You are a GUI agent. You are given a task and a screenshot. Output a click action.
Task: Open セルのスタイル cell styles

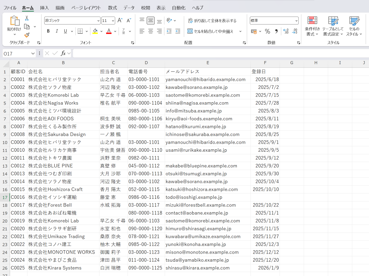(354, 26)
